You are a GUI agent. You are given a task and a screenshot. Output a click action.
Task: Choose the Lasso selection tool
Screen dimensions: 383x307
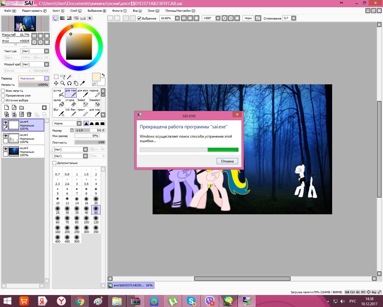click(x=63, y=77)
